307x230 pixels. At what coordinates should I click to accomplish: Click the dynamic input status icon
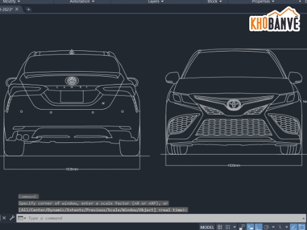click(x=251, y=227)
